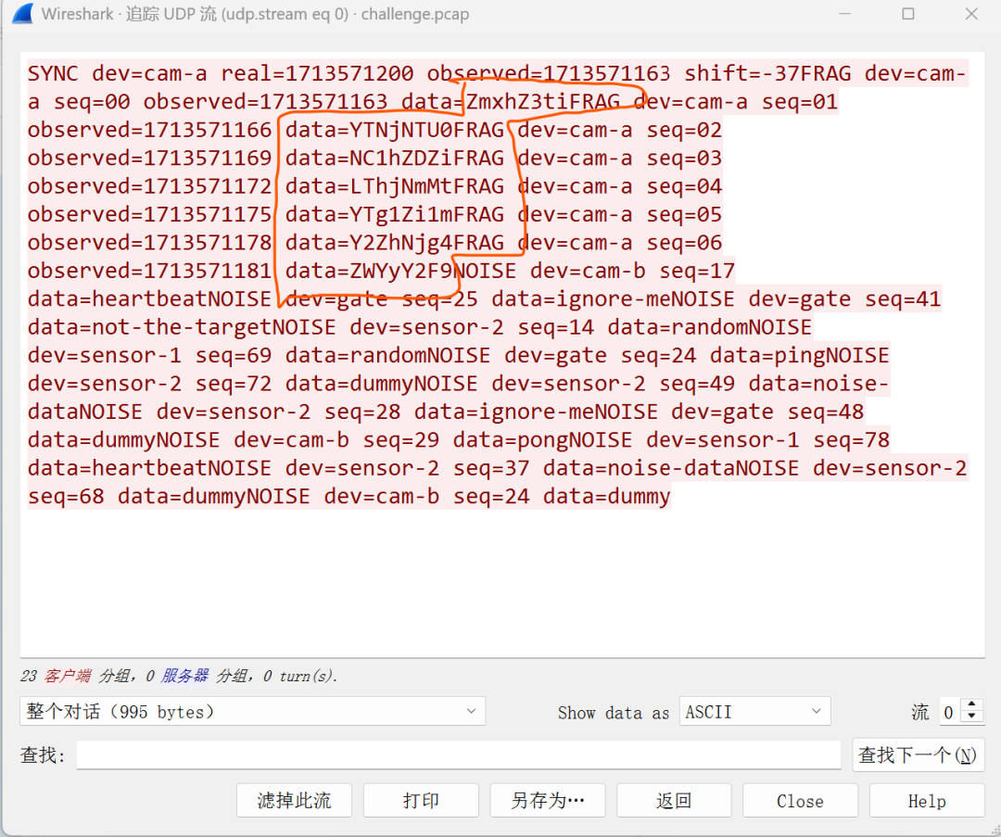Click the text 'data=Y2ZhNjg4FRAG'

tap(395, 243)
